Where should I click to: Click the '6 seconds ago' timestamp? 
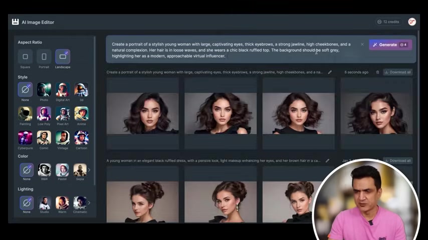tap(356, 72)
